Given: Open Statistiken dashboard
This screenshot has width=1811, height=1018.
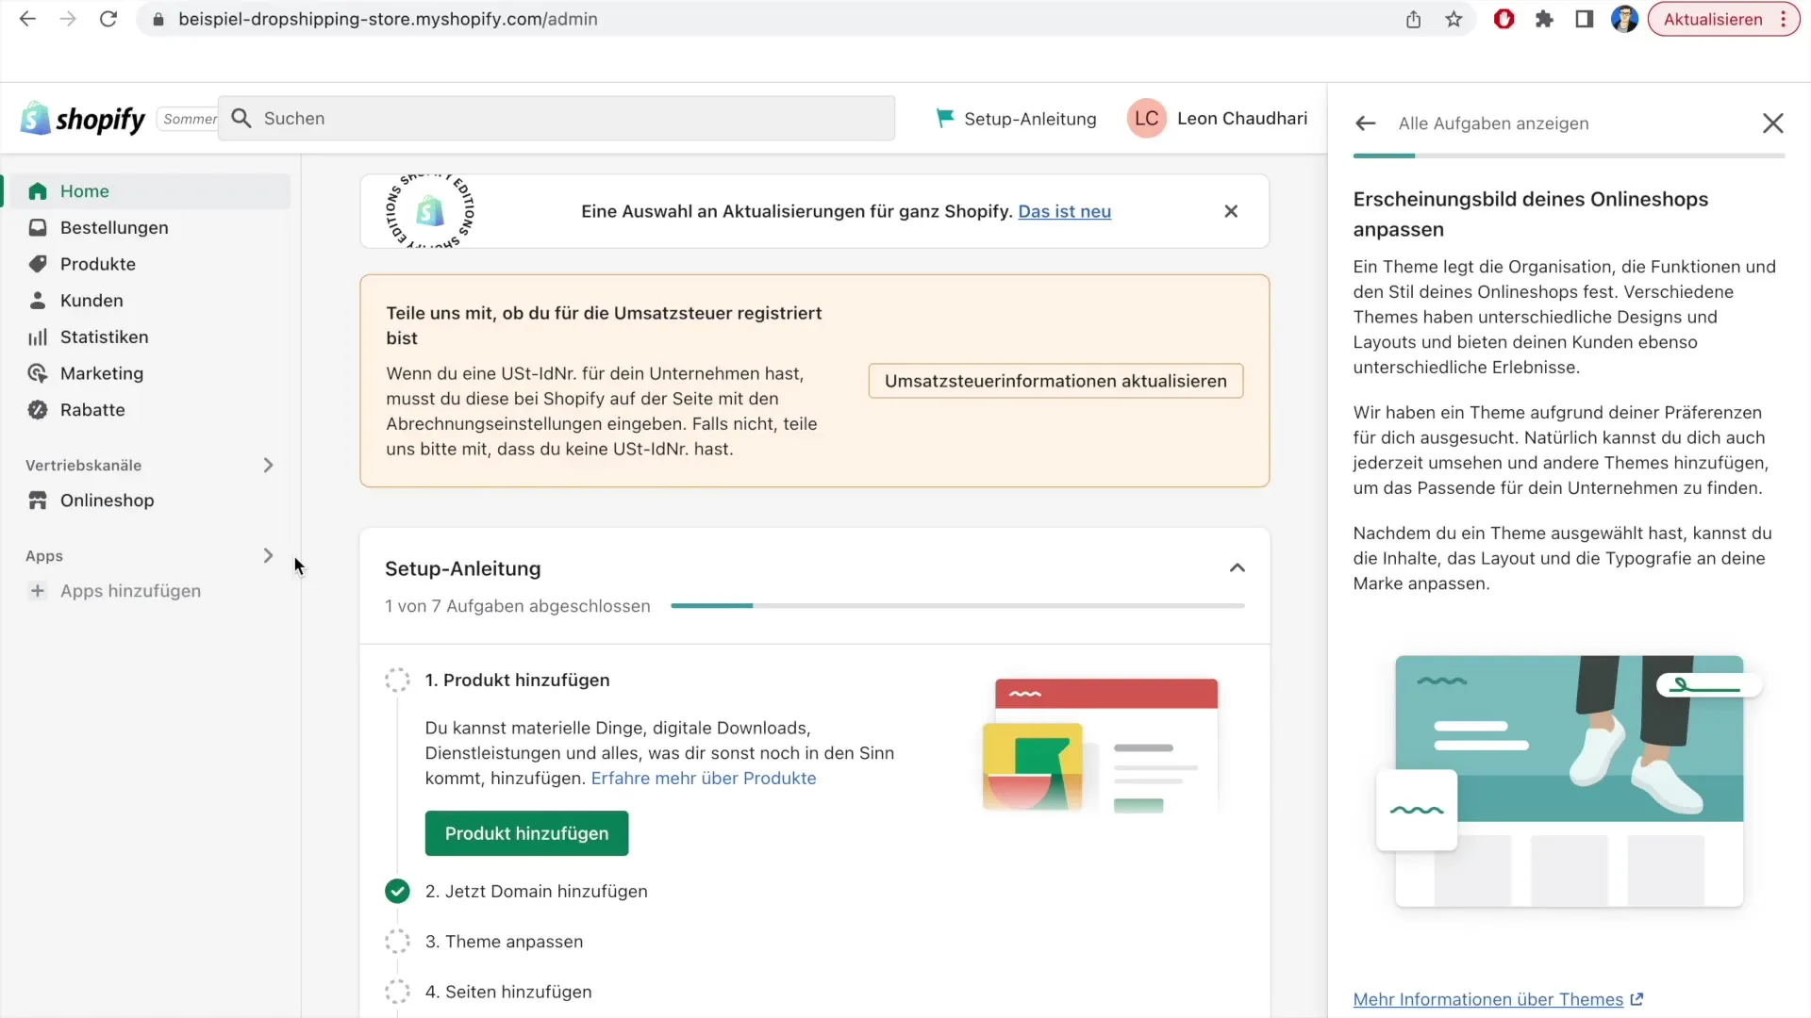Looking at the screenshot, I should click(x=103, y=336).
